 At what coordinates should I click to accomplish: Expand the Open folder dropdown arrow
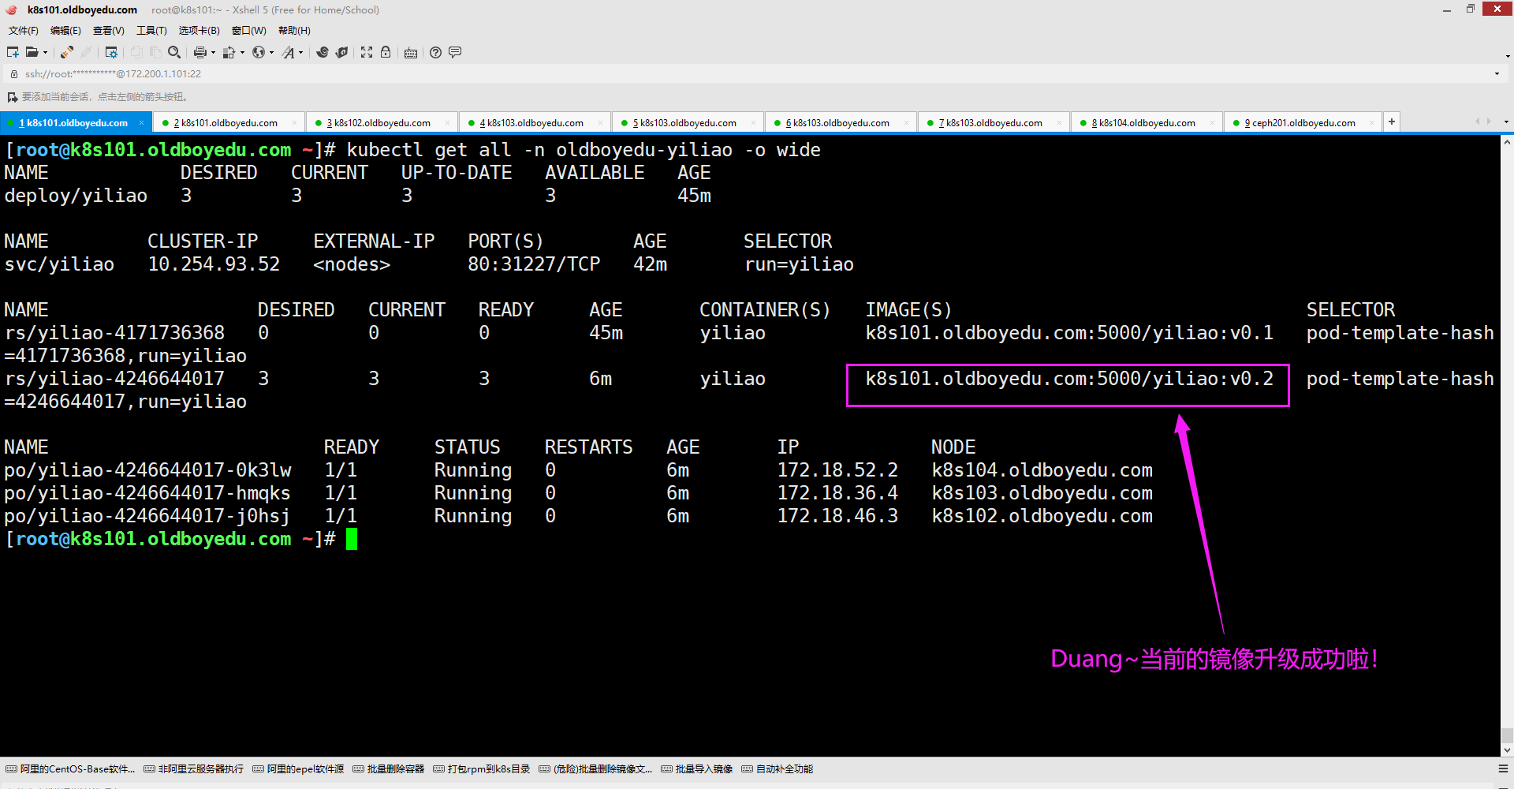tap(45, 53)
